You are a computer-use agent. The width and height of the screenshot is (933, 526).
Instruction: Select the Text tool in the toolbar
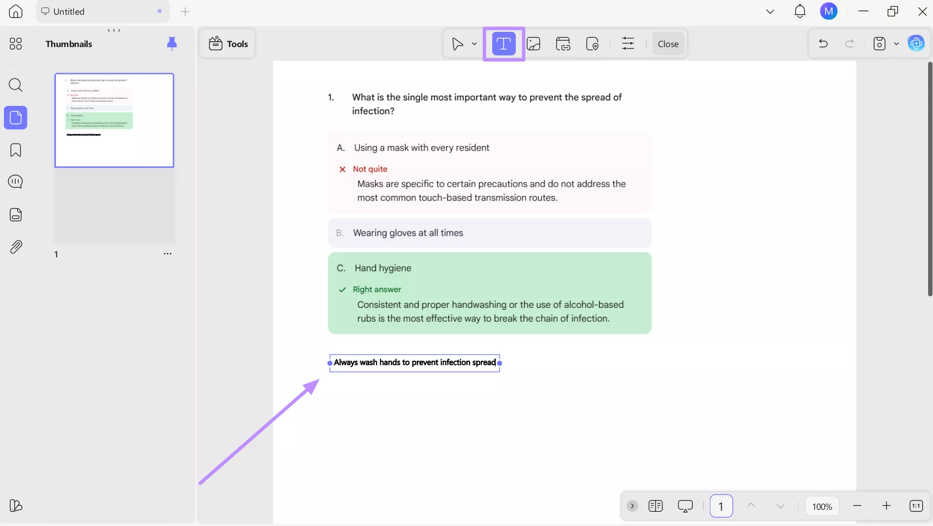coord(503,44)
